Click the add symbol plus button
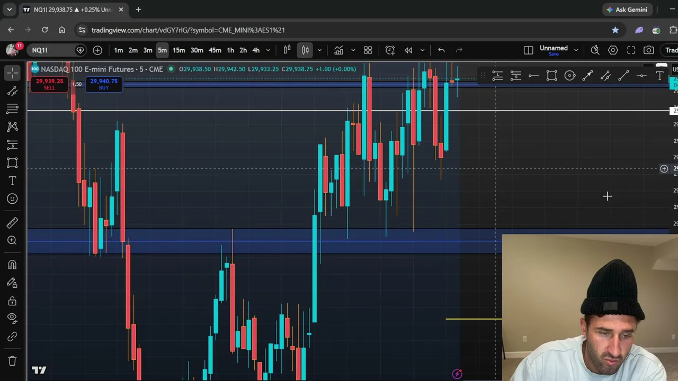The height and width of the screenshot is (381, 678). pyautogui.click(x=97, y=50)
